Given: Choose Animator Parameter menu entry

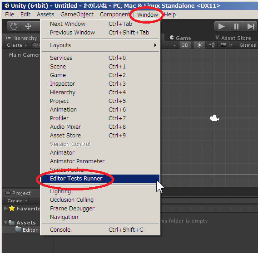Looking at the screenshot, I should click(100, 161).
